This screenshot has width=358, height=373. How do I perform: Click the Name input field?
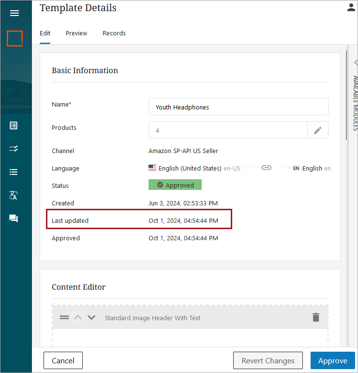click(x=238, y=107)
